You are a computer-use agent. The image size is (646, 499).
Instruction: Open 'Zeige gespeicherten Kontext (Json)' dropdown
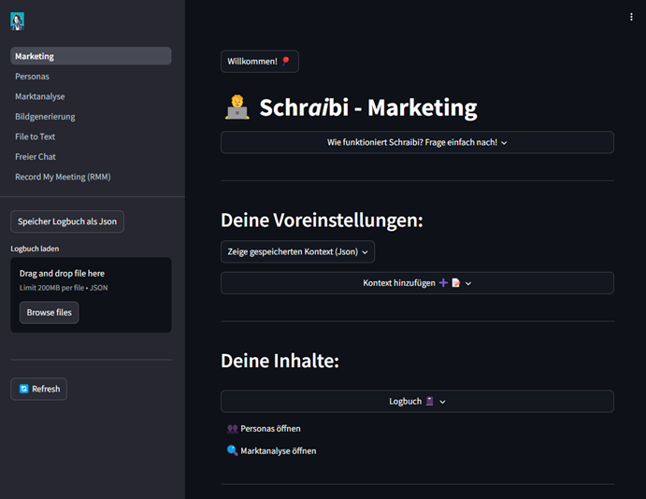pos(297,251)
